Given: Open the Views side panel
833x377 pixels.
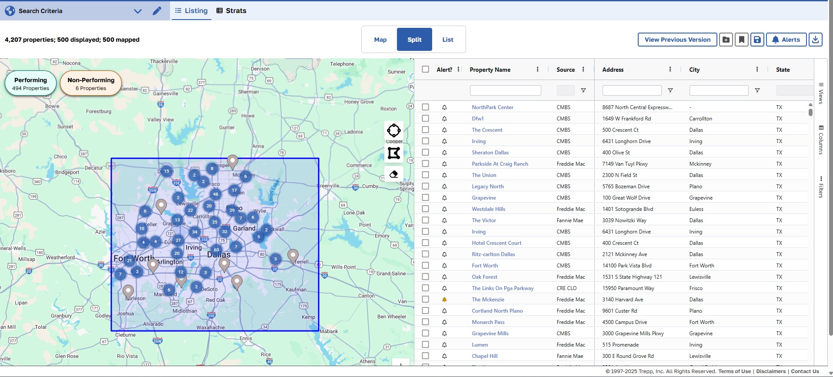Looking at the screenshot, I should [821, 93].
